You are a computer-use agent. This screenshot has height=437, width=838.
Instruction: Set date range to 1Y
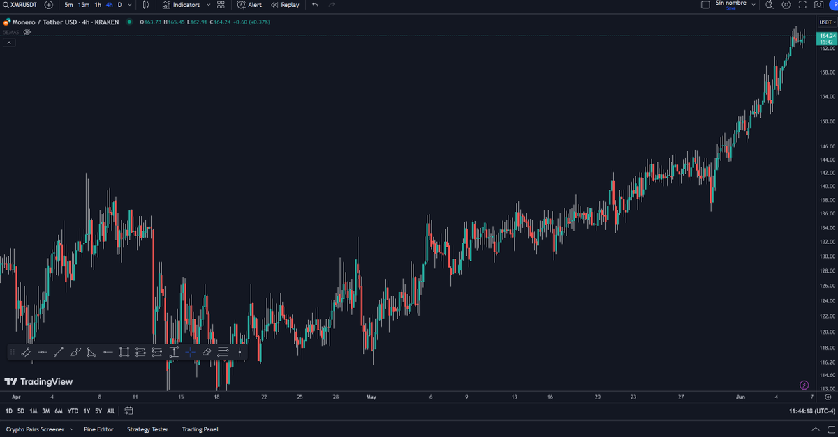(x=87, y=411)
